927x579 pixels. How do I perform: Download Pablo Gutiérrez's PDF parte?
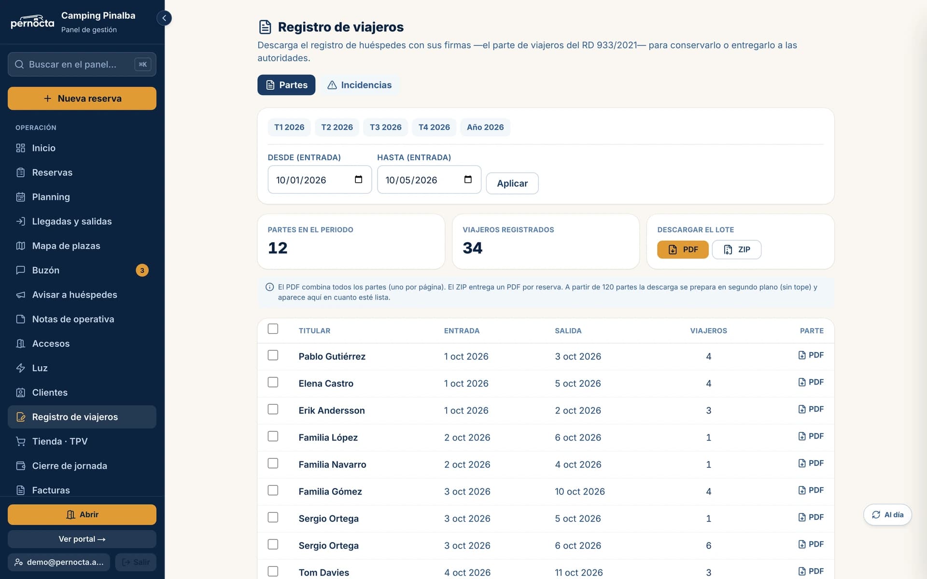(811, 355)
